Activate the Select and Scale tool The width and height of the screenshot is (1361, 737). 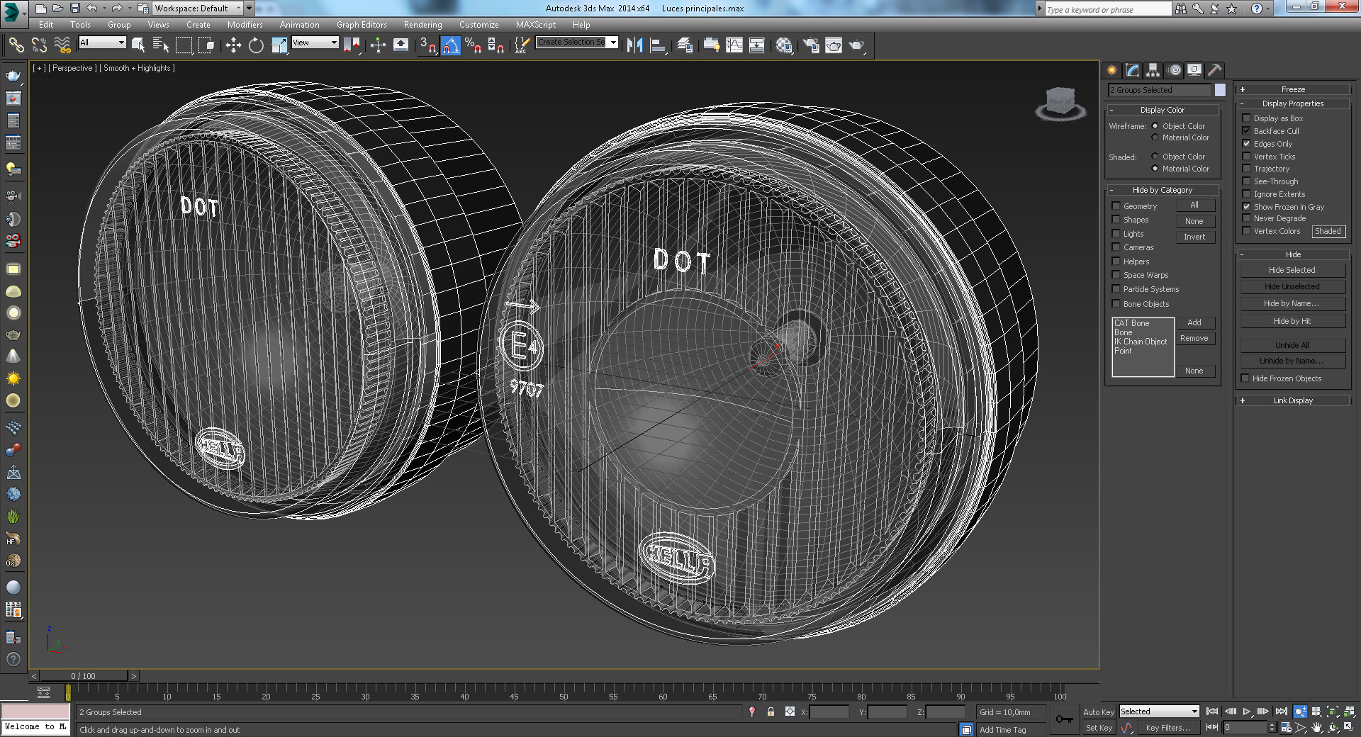[279, 45]
